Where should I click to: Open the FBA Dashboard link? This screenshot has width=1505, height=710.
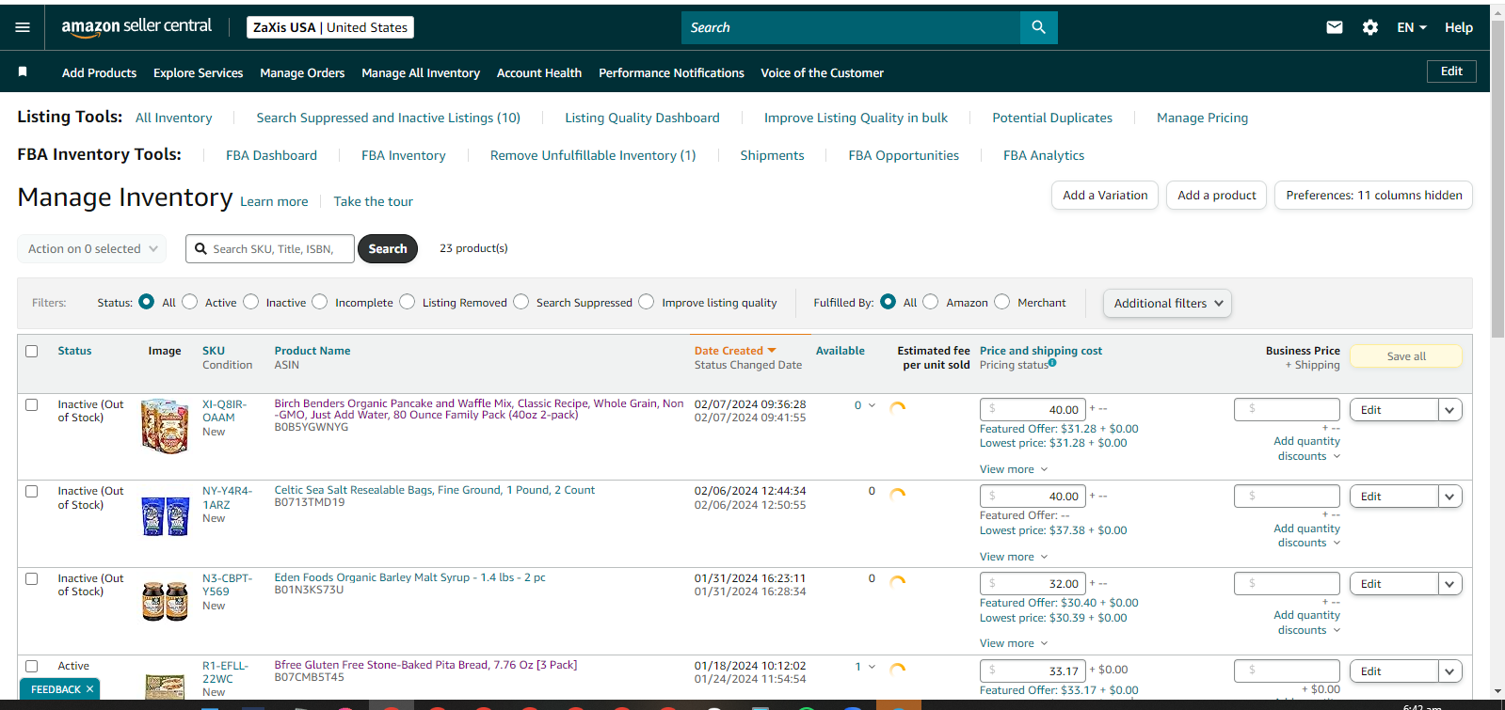pos(271,155)
